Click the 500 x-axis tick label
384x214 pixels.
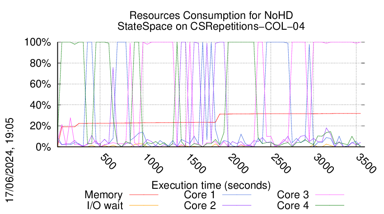click(x=108, y=161)
